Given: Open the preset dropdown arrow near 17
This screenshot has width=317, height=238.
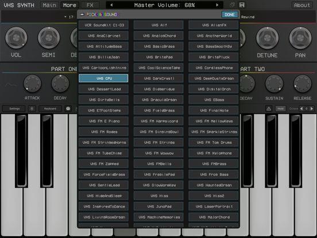Looking at the screenshot, I should coord(65,17).
